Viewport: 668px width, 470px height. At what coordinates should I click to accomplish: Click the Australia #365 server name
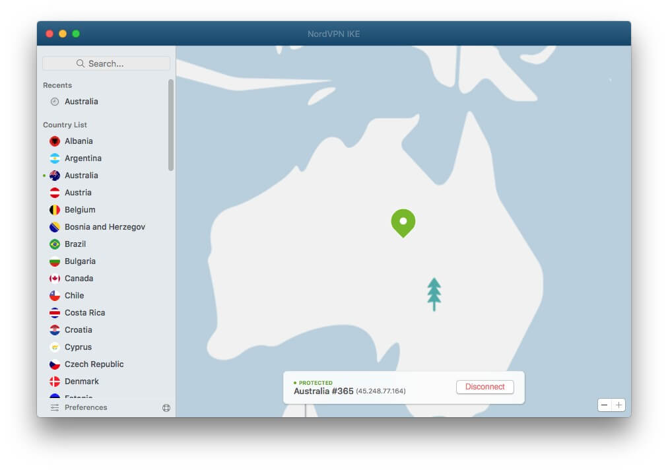pos(323,391)
